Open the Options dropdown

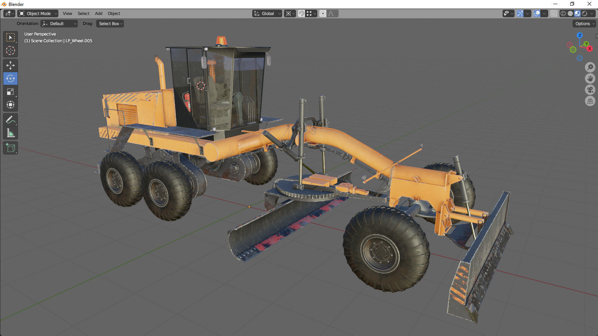point(585,24)
